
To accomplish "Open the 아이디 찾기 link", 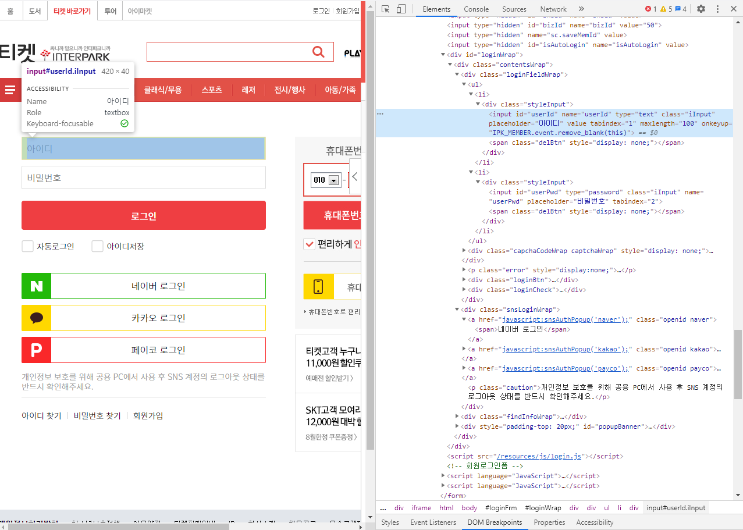I will click(x=41, y=415).
